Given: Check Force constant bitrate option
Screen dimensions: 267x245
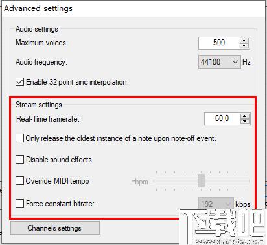Looking at the screenshot, I should click(19, 203).
